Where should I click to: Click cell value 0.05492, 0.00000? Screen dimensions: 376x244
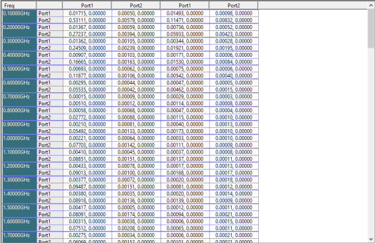tap(87, 131)
